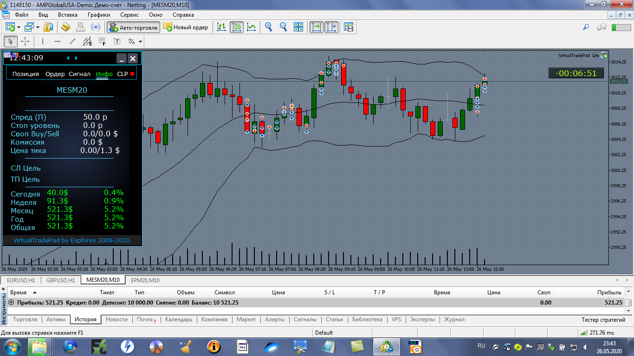Select the crosshair tool

[x=25, y=42]
